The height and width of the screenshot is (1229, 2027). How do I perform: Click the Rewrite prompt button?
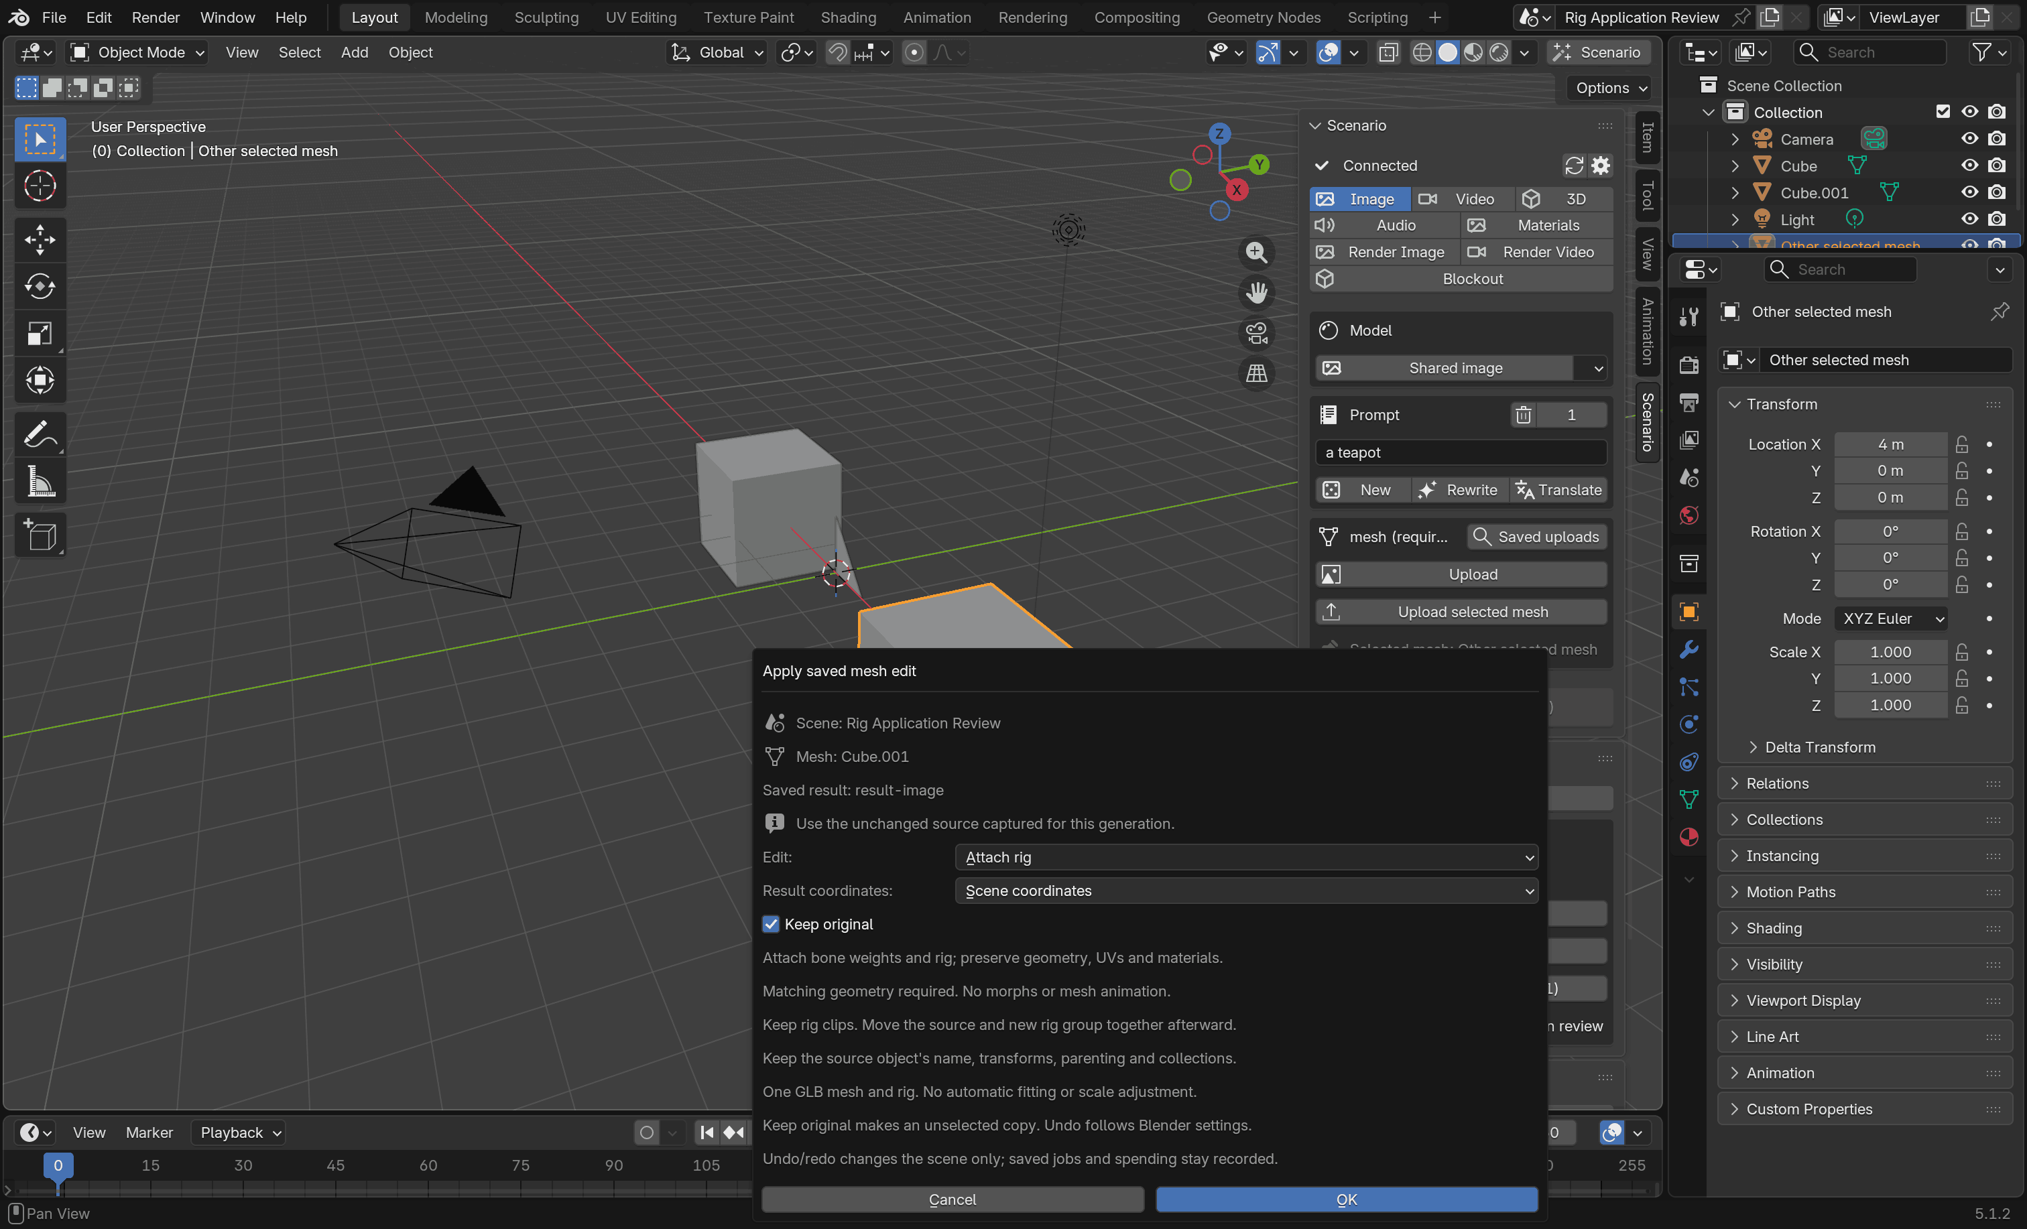click(x=1461, y=491)
